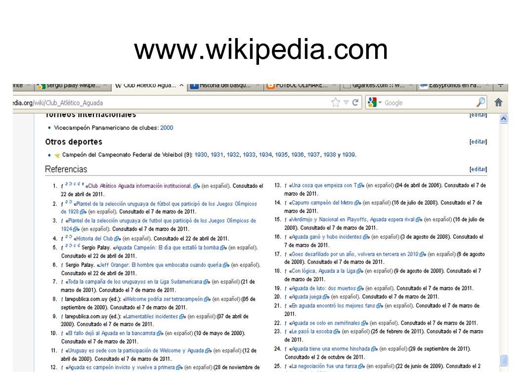
Task: Open the 1930 voleibol year link
Action: tap(201, 155)
